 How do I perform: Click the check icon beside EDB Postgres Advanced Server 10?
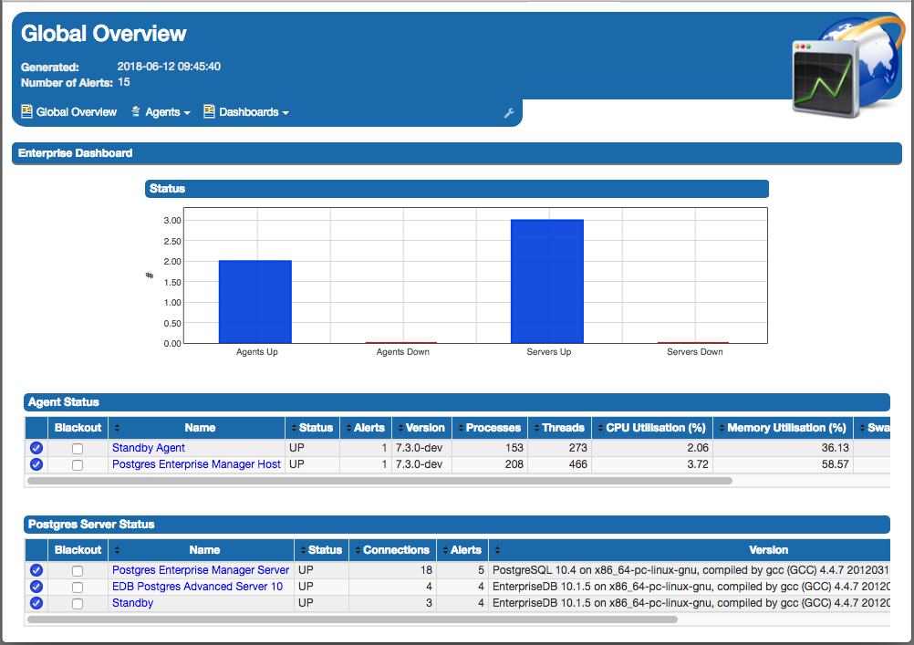36,587
